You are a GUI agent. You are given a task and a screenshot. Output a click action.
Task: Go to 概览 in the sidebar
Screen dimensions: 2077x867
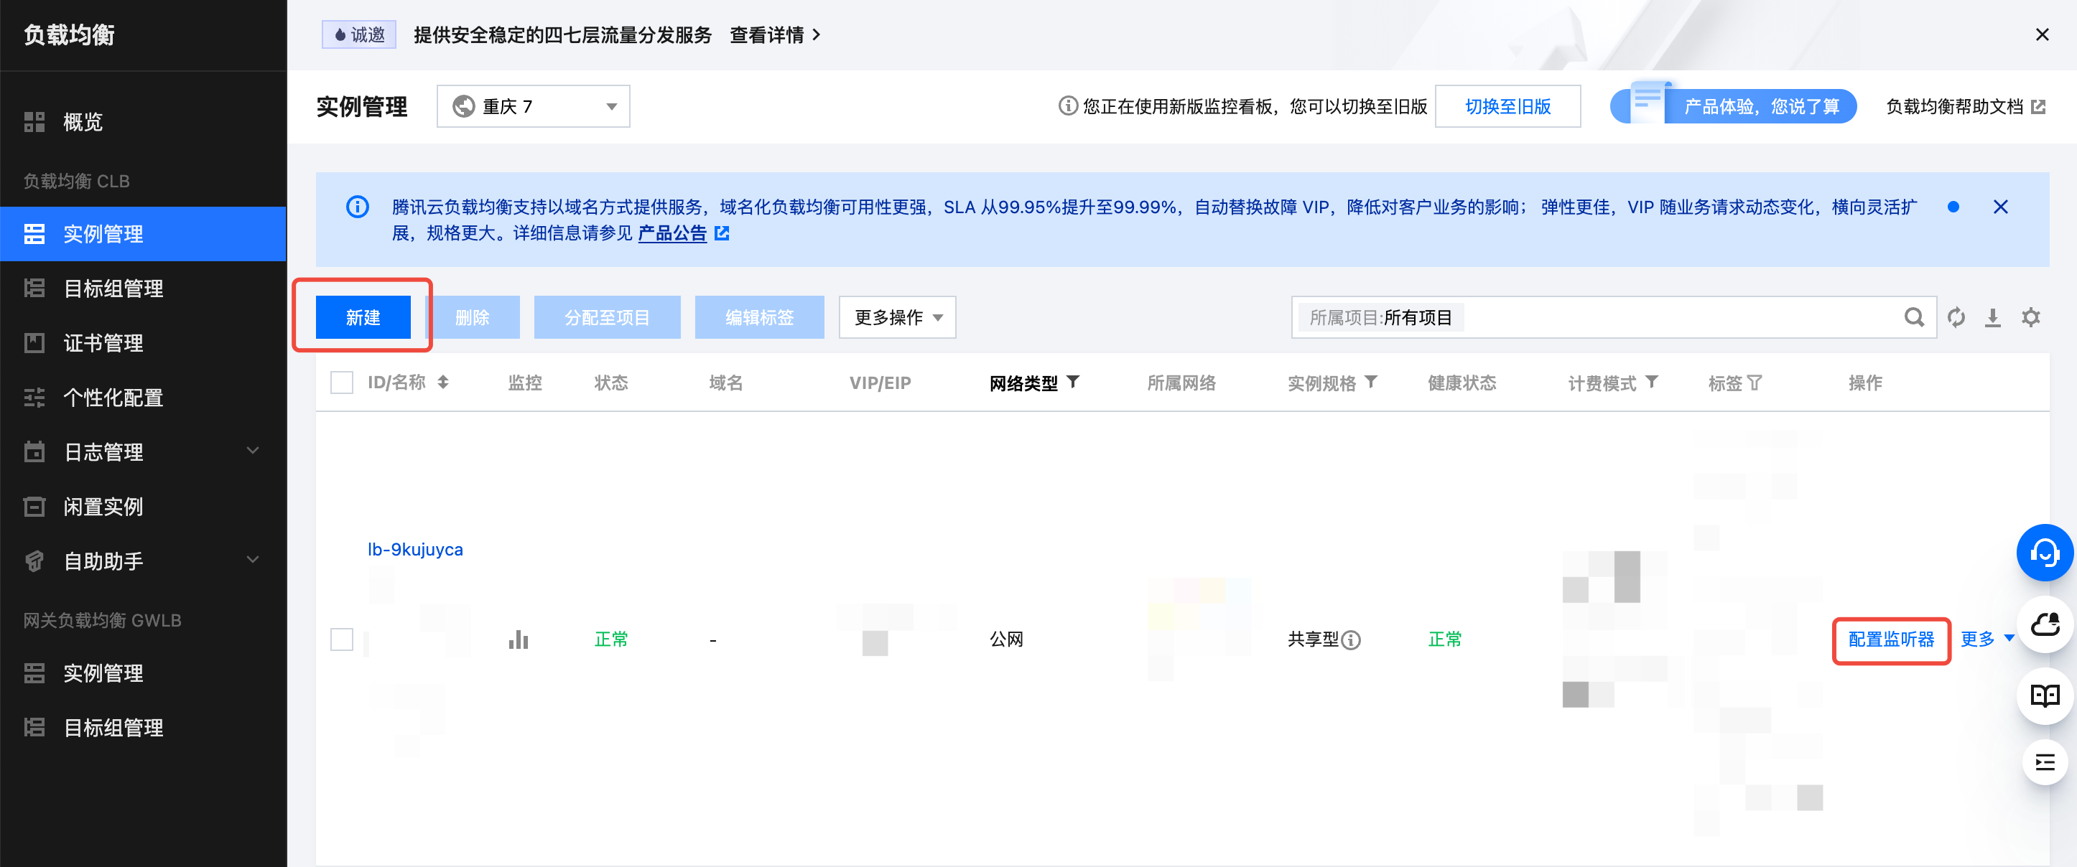[x=83, y=122]
